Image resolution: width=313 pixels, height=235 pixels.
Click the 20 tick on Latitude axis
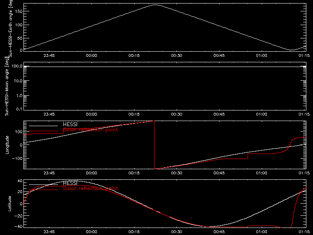[x=20, y=192]
